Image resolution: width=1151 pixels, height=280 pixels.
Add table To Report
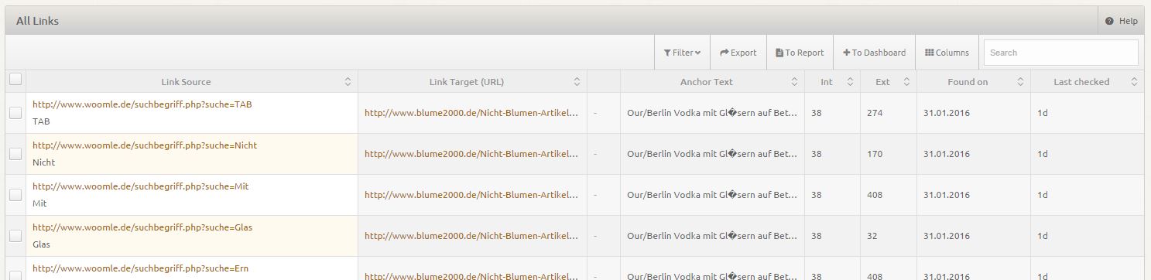(800, 53)
